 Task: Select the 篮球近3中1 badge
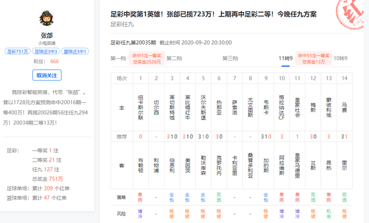click(75, 51)
